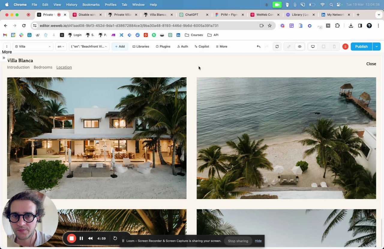Open the Slack bookmark
384x249 pixels.
click(x=21, y=35)
